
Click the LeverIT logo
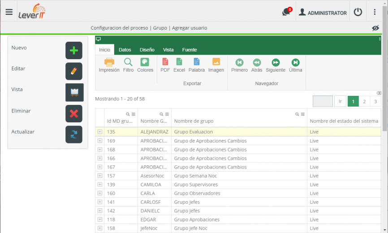click(32, 11)
